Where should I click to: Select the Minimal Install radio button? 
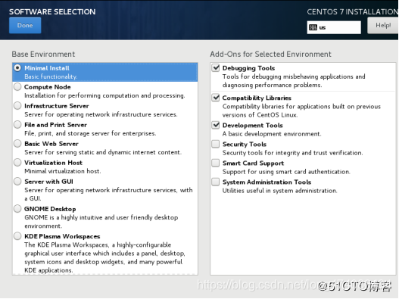pyautogui.click(x=17, y=68)
